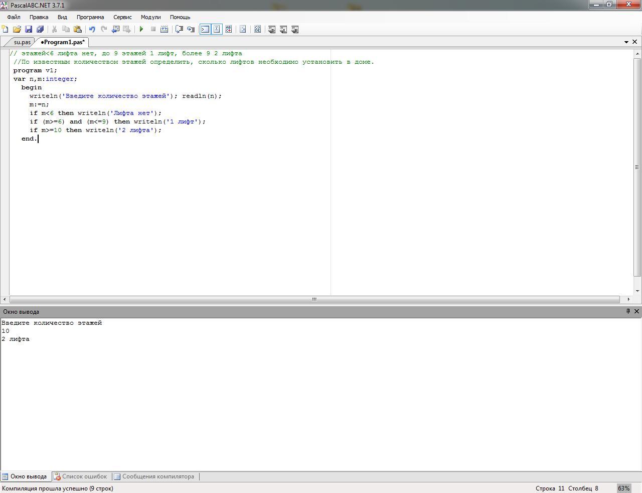Viewport: 642px width, 493px height.
Task: Save the current file with the floppy icon
Action: (29, 29)
